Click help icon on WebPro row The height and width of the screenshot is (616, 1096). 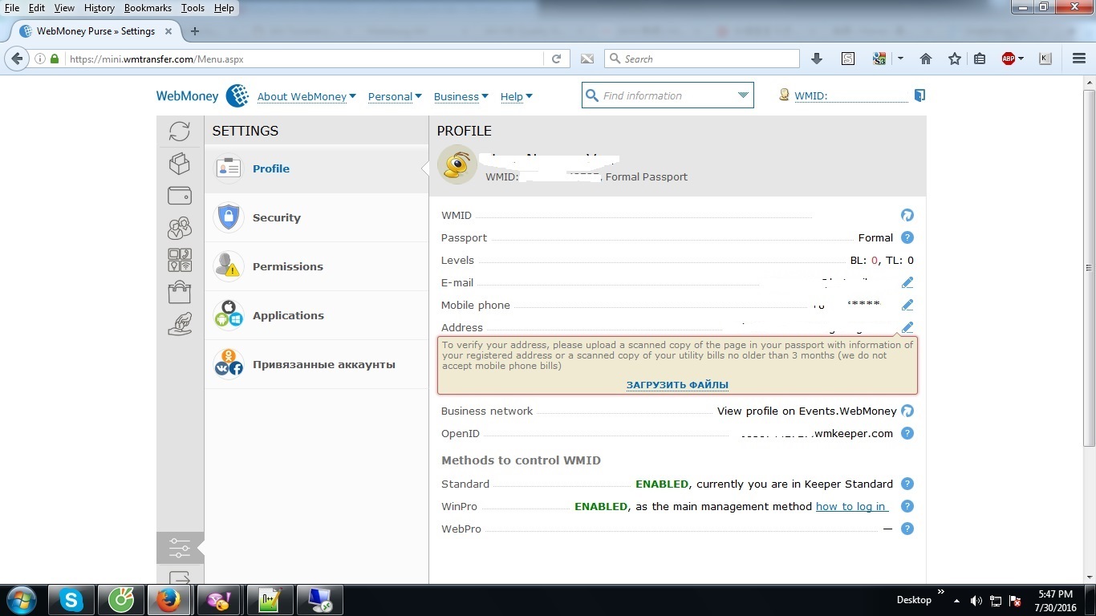(907, 529)
